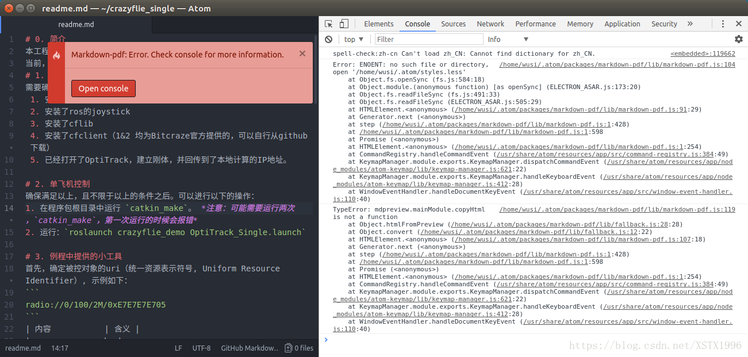Select the readme.md editor tab
Screen dimensions: 748x357
(76, 25)
